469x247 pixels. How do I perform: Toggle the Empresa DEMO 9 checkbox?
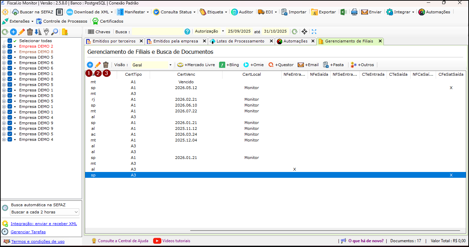[x=10, y=123]
